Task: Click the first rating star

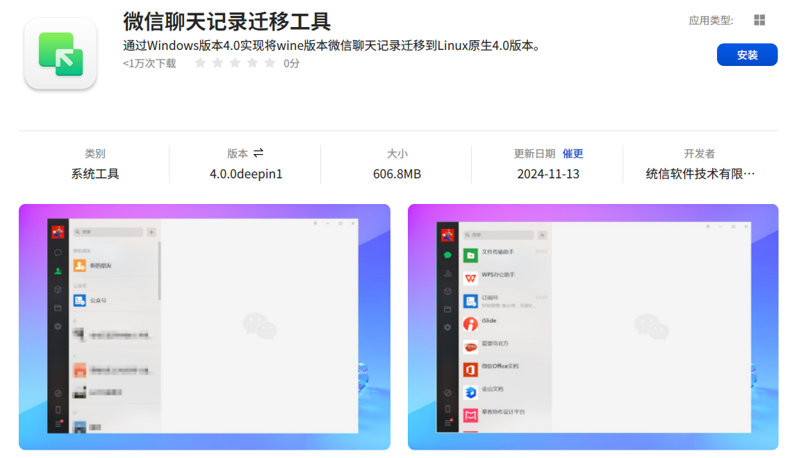Action: pyautogui.click(x=200, y=63)
